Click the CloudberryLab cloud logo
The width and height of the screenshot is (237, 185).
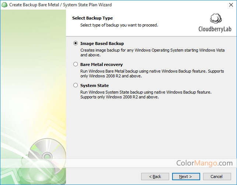coord(216,19)
